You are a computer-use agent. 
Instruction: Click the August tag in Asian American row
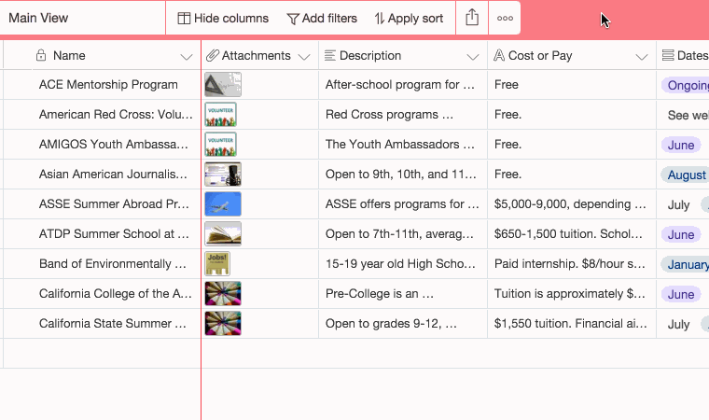tap(686, 175)
